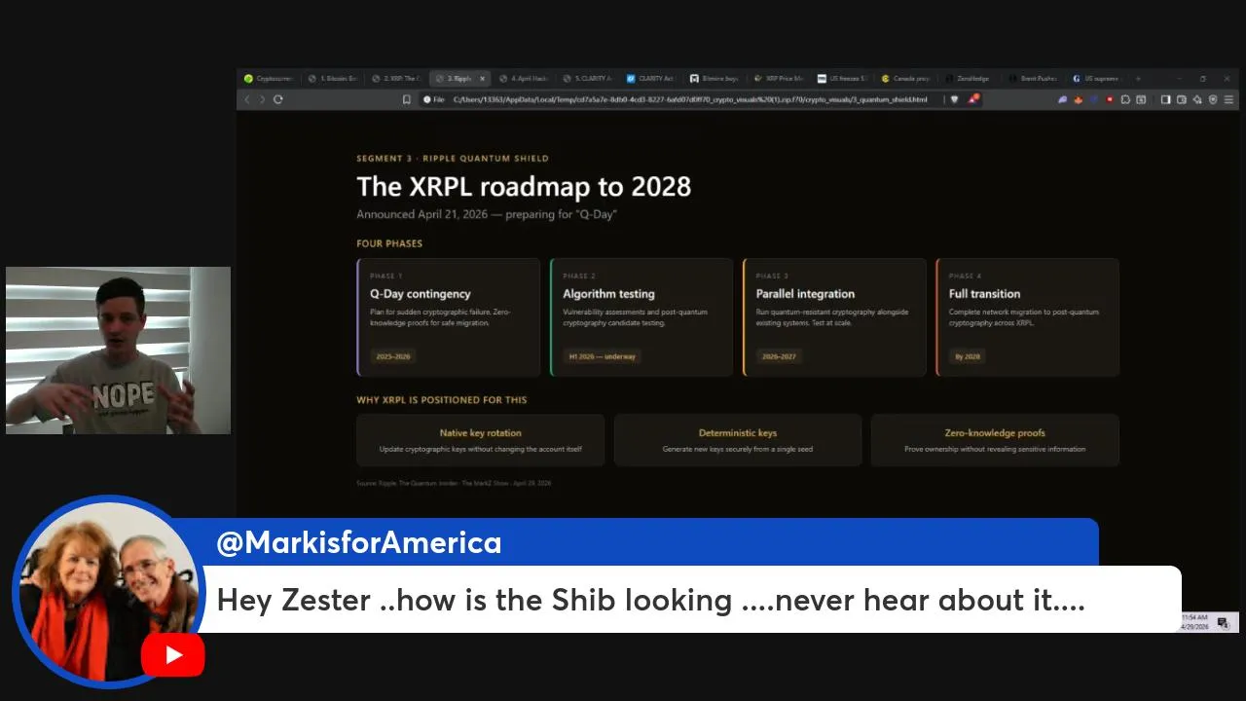Select the 'Parallel integration' phase card
This screenshot has width=1246, height=701.
click(834, 317)
